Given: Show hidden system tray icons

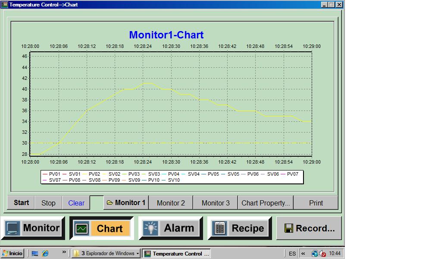Looking at the screenshot, I should 303,253.
